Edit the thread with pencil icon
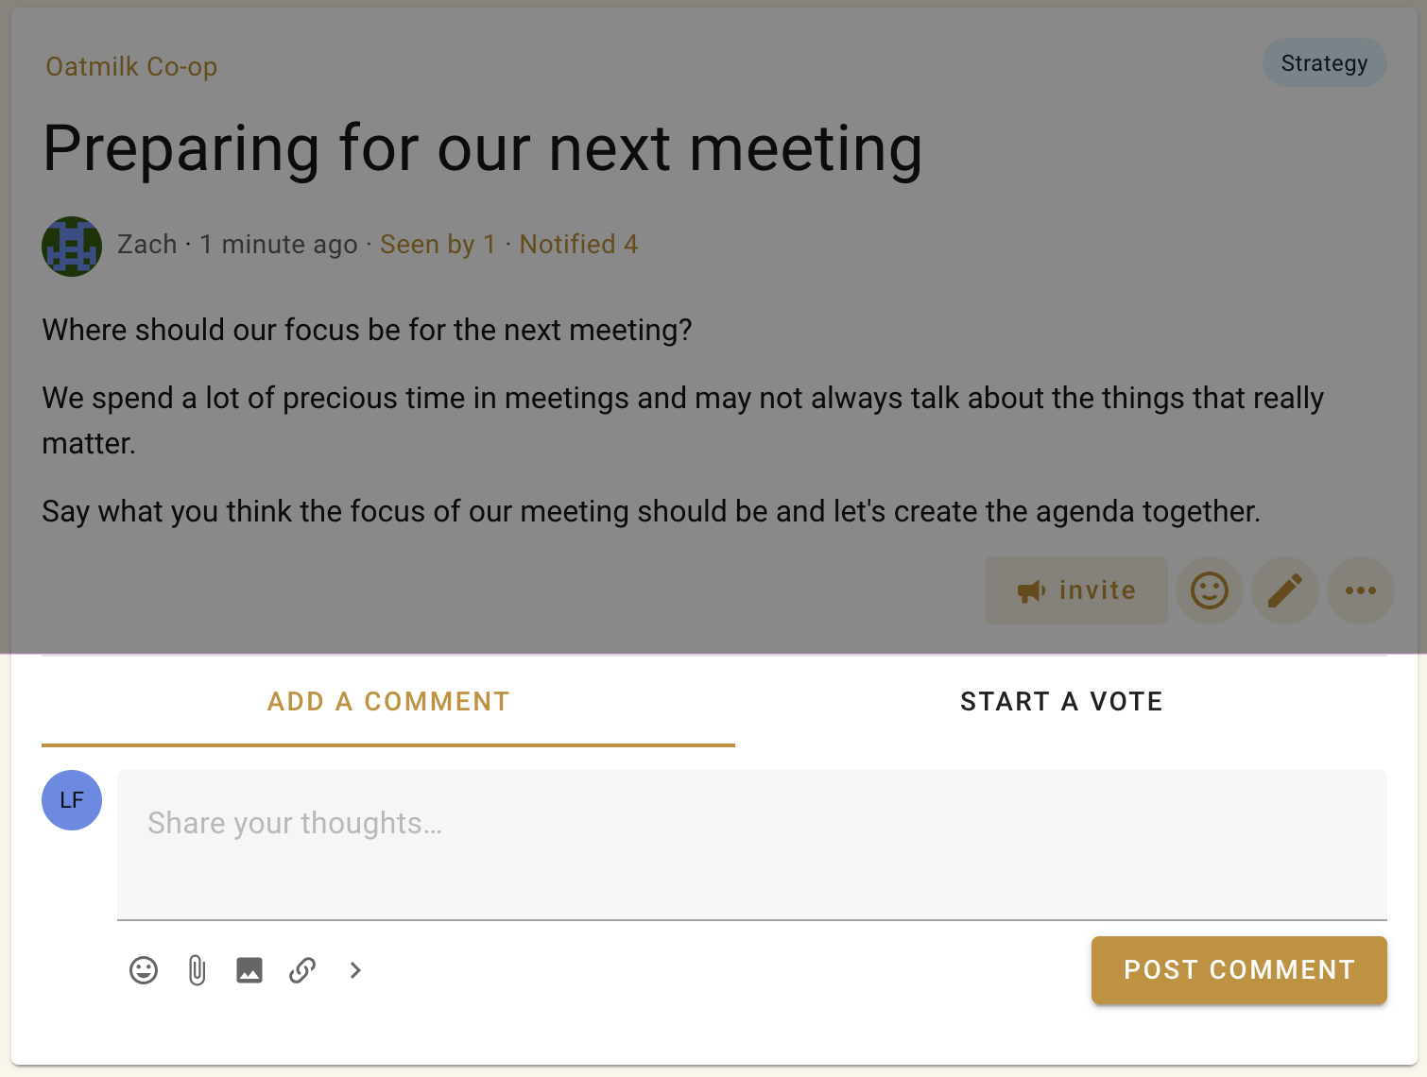The width and height of the screenshot is (1427, 1077). [x=1284, y=590]
